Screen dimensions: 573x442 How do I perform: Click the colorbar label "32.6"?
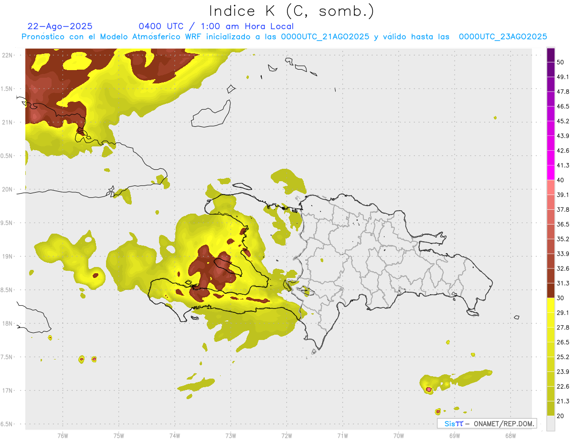563,268
